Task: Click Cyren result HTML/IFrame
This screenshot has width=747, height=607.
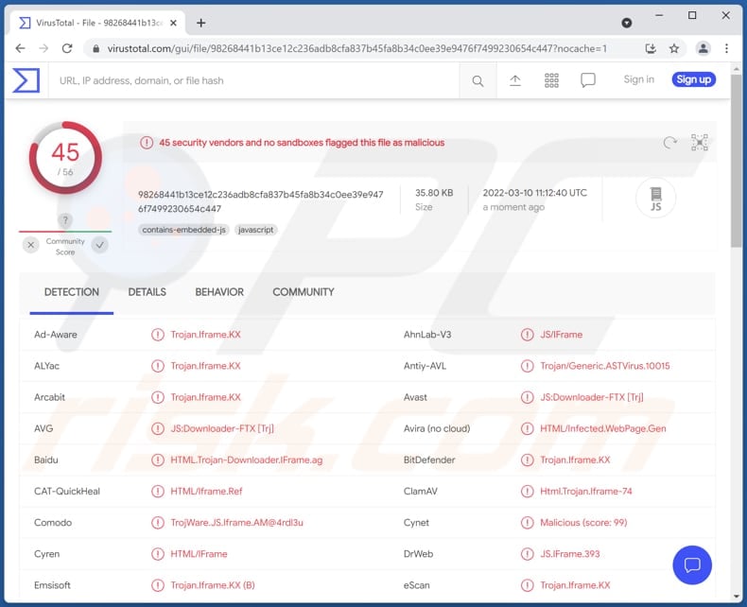Action: [199, 554]
